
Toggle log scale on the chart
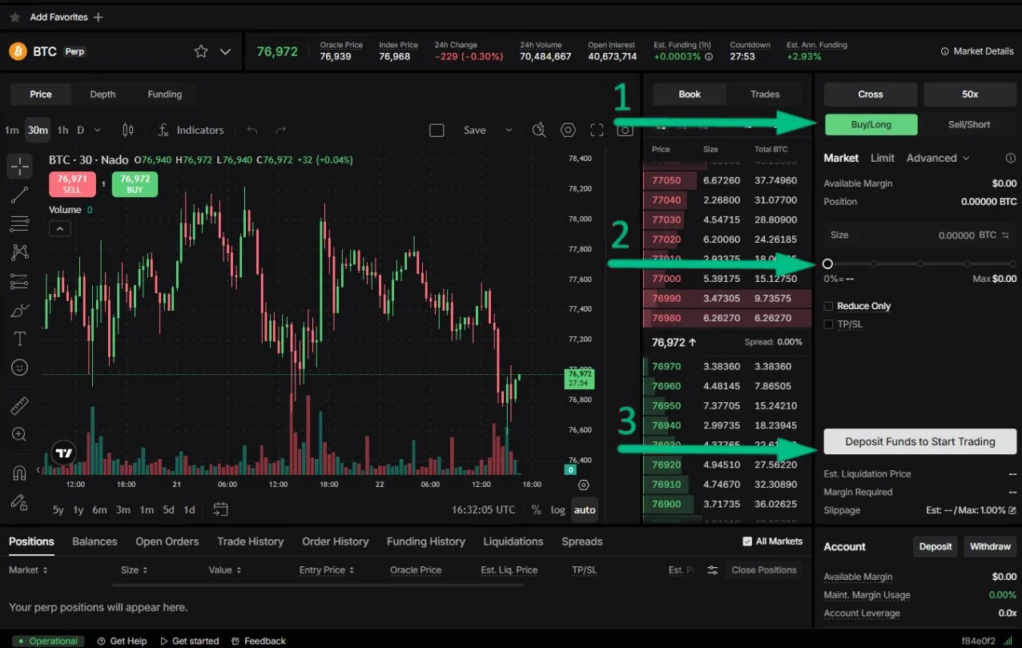(558, 510)
